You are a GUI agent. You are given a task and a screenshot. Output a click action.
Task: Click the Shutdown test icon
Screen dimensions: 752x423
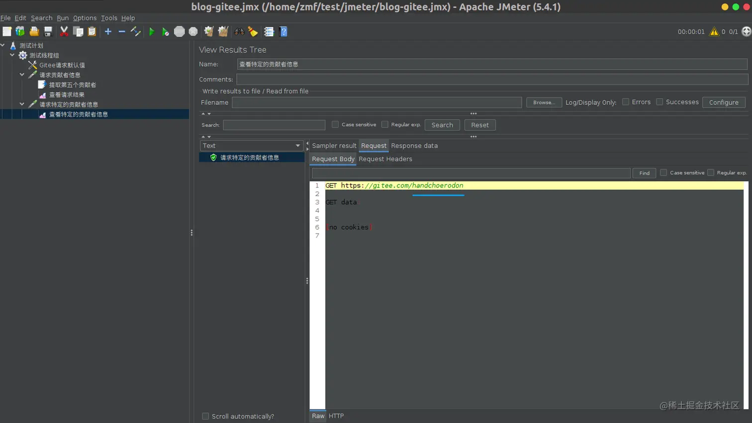tap(193, 32)
